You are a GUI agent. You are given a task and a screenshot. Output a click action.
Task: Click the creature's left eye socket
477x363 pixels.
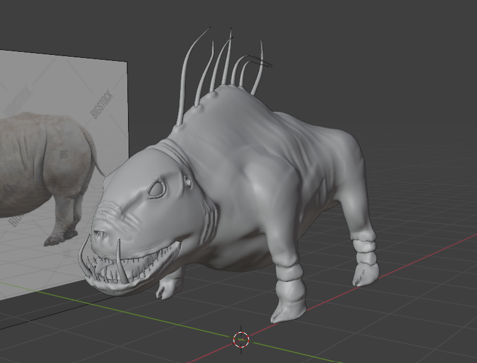coord(157,189)
